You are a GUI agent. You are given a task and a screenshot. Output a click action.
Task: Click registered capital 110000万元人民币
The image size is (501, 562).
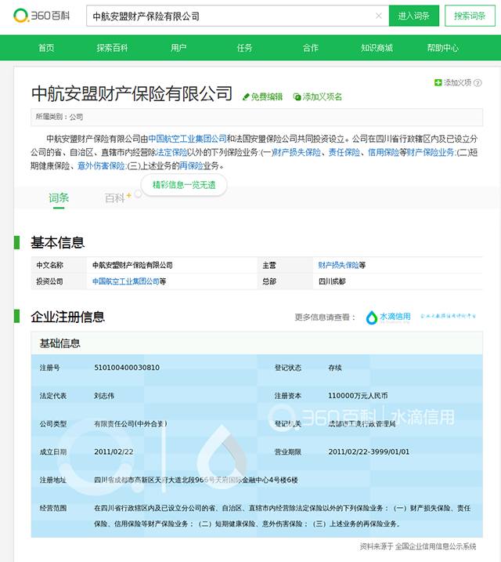pos(358,396)
